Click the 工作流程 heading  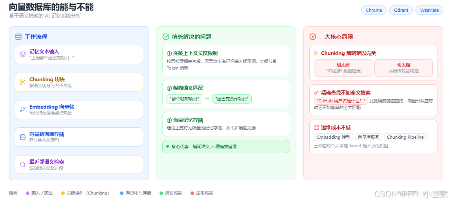tap(36, 37)
